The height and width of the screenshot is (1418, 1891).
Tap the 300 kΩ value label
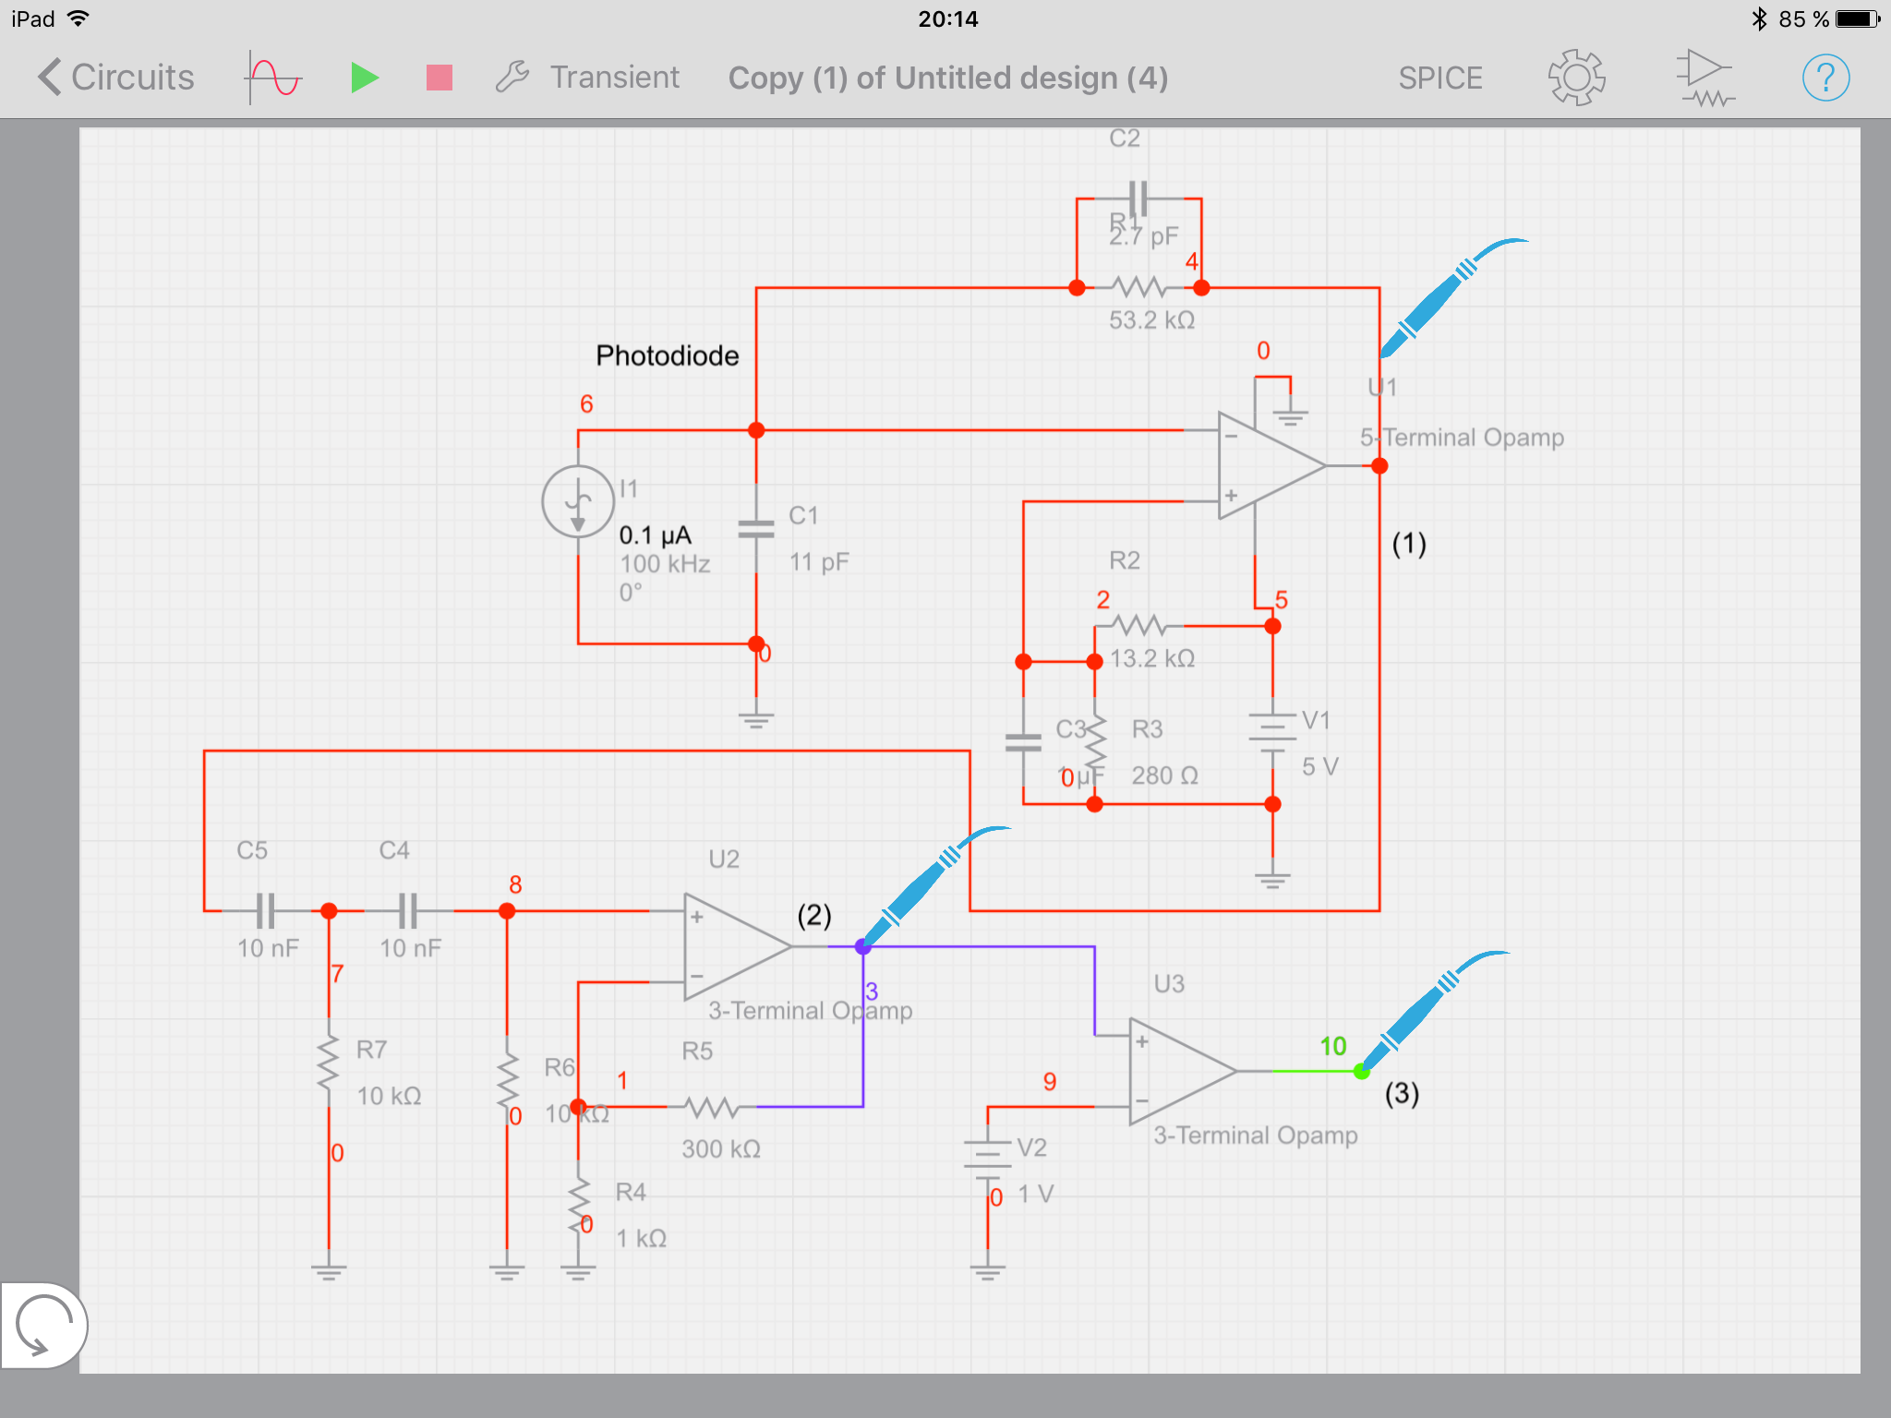pyautogui.click(x=721, y=1149)
